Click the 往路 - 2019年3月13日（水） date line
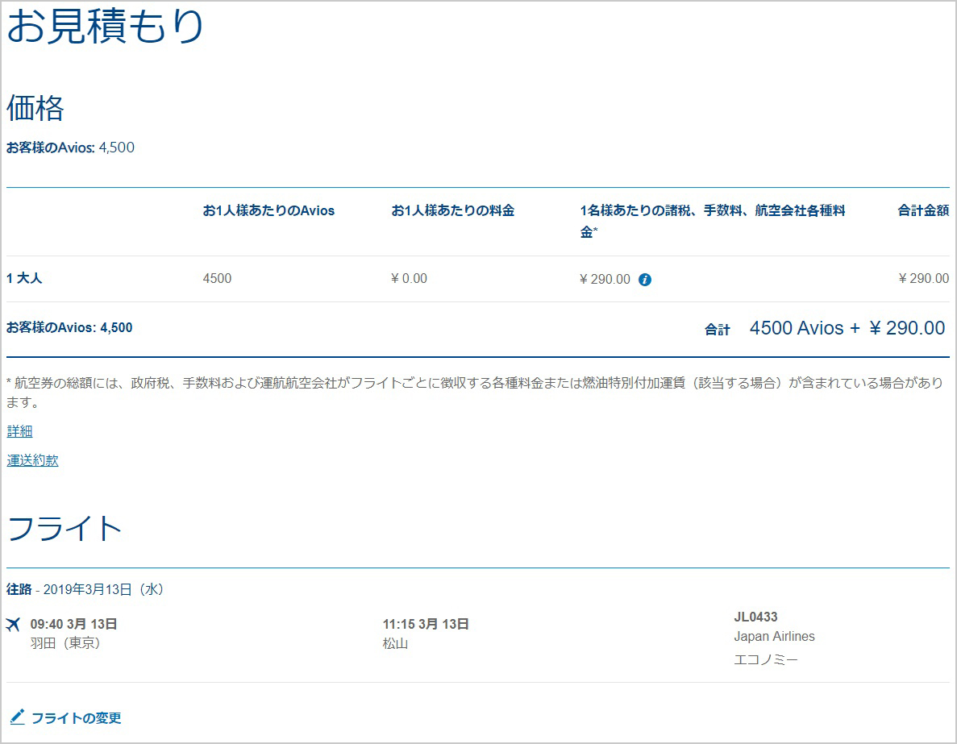Viewport: 957px width, 744px height. pos(85,589)
